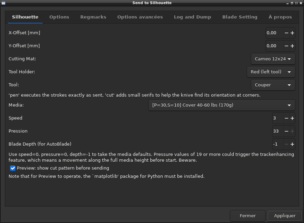Open the Cutting Mat dropdown
The image size is (304, 223).
(x=273, y=59)
